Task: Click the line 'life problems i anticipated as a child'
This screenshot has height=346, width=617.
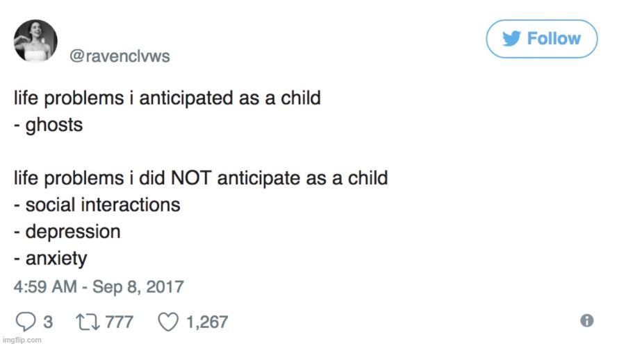Action: (x=167, y=98)
